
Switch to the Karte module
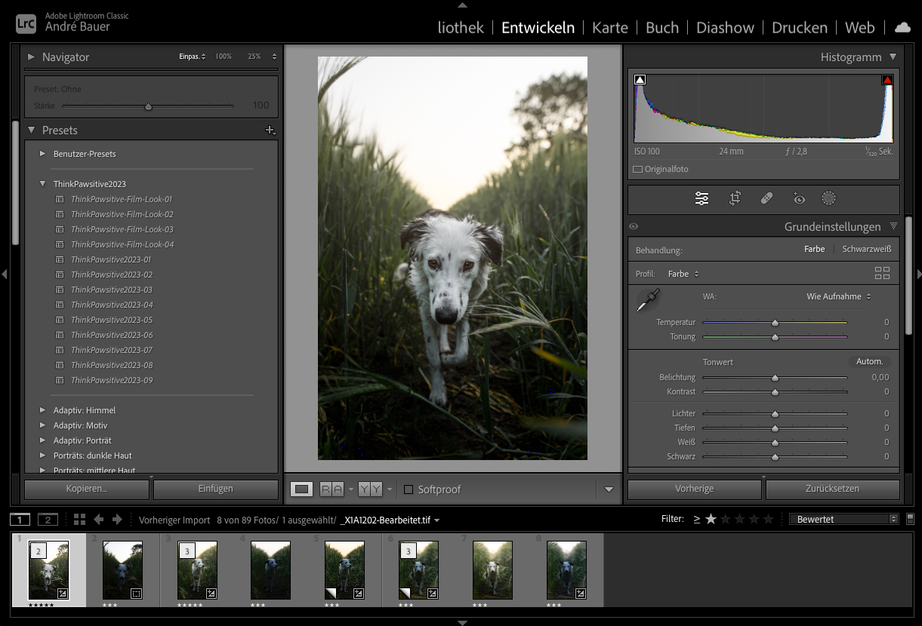(x=609, y=27)
